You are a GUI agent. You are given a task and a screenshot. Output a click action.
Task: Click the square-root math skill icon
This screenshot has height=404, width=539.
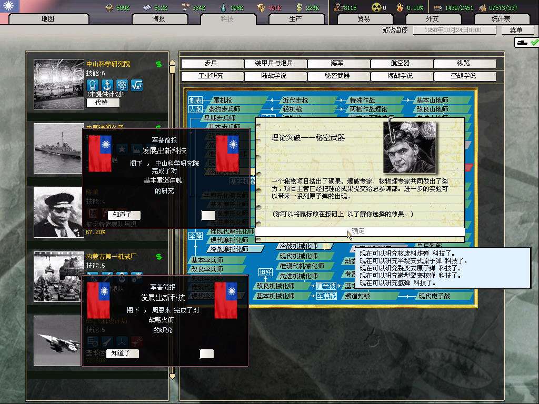[x=137, y=85]
